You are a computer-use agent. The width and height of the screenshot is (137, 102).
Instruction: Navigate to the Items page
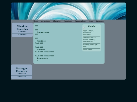coord(91,21)
